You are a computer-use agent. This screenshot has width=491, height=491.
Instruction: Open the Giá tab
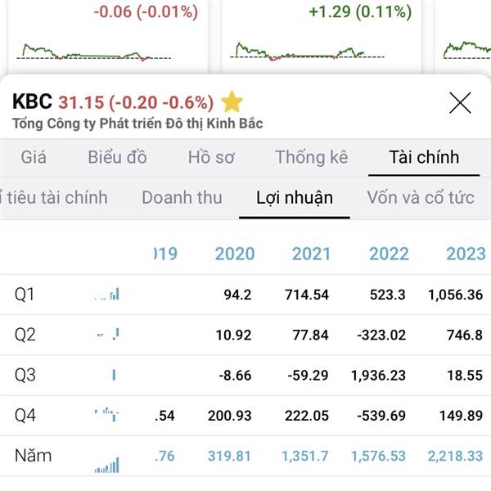pyautogui.click(x=34, y=157)
